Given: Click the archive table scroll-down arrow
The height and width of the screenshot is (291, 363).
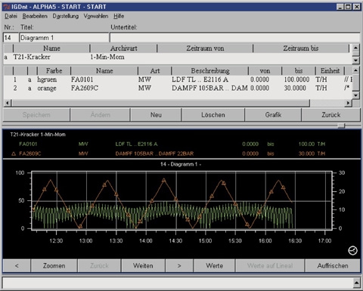Looking at the screenshot, I should pyautogui.click(x=355, y=60).
